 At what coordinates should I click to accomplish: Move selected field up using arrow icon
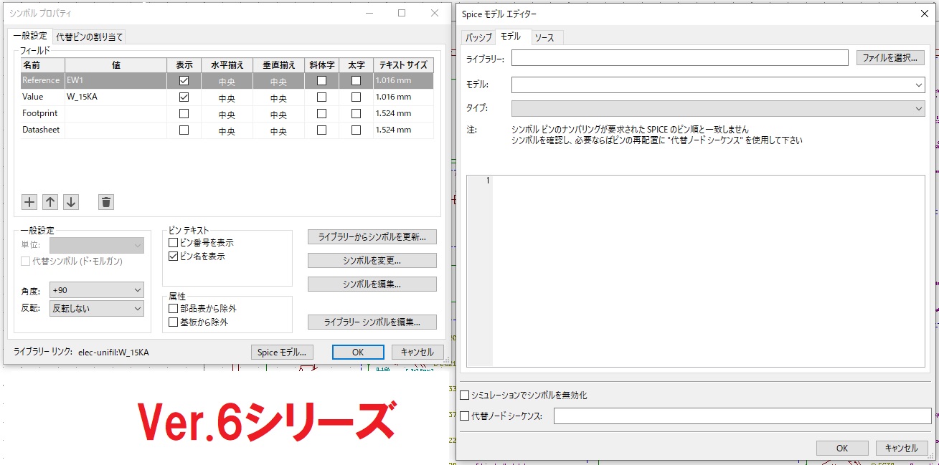(49, 201)
